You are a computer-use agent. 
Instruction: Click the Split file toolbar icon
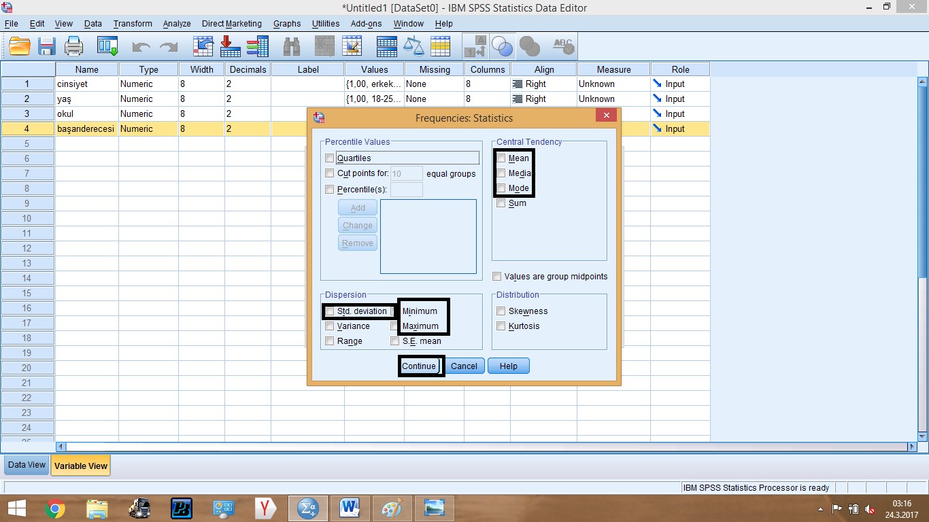(x=386, y=46)
